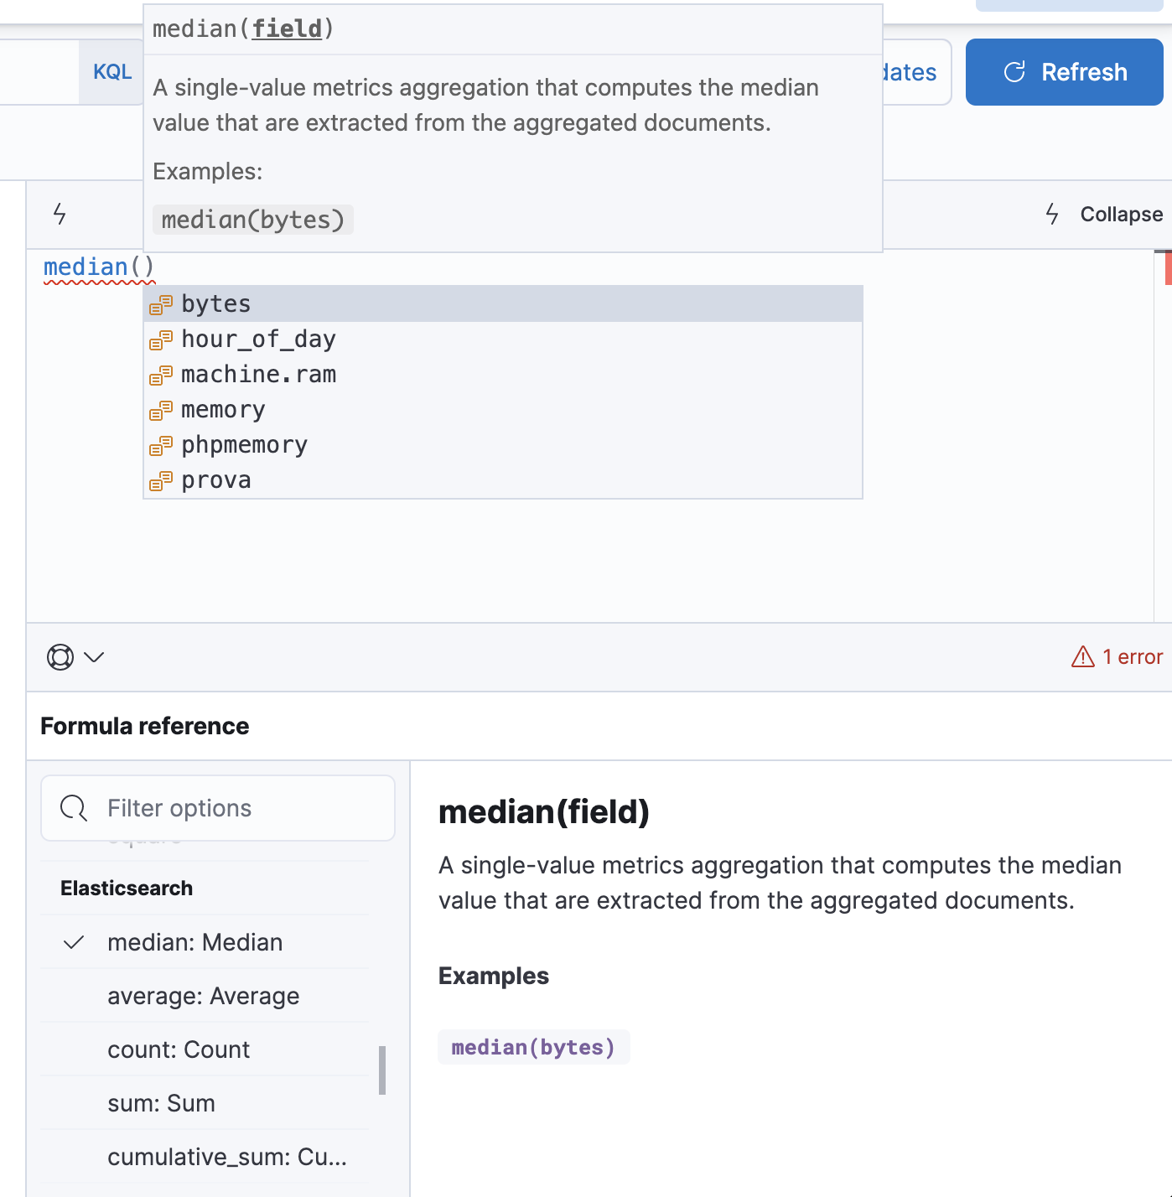
Task: Select memory from the suggestions
Action: pos(223,410)
